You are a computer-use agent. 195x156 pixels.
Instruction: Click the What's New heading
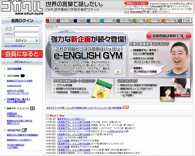[57, 115]
